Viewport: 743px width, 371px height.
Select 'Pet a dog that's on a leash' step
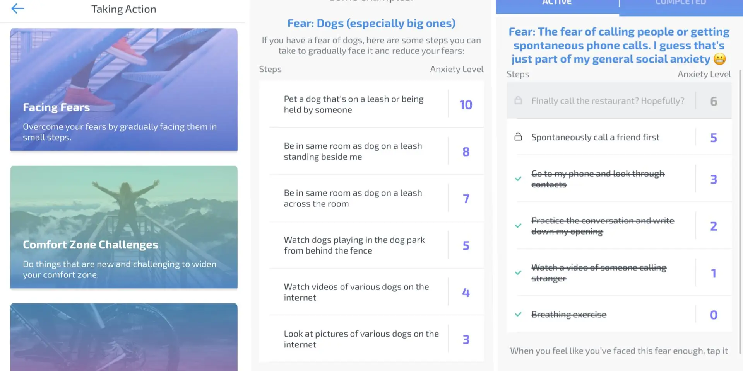click(x=371, y=104)
